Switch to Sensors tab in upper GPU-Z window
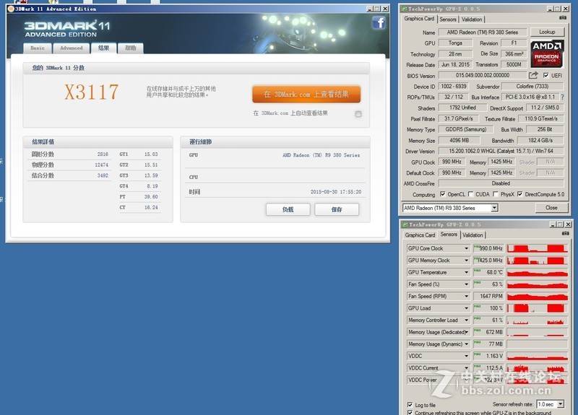The width and height of the screenshot is (578, 415). click(448, 19)
